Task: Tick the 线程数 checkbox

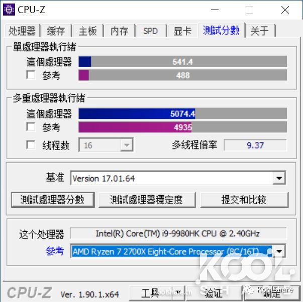Action: point(31,144)
